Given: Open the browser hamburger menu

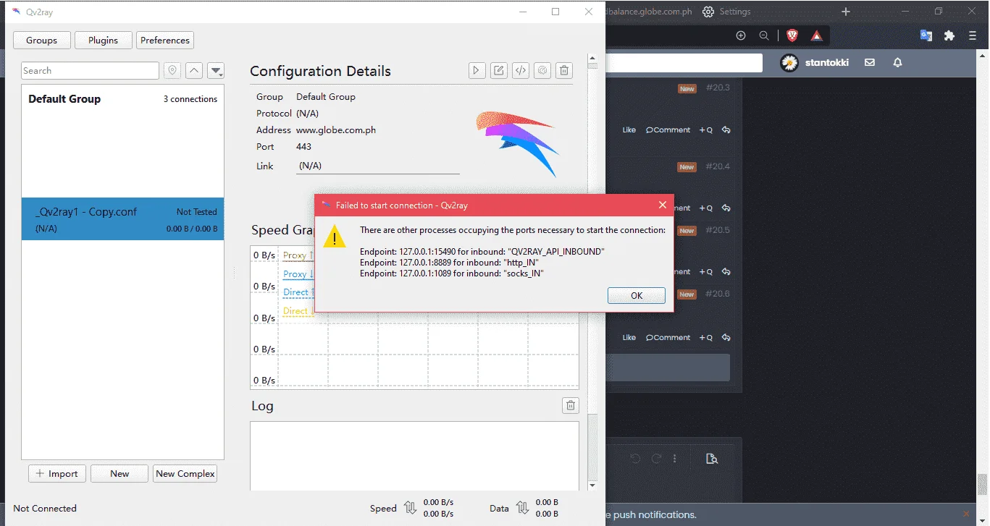Looking at the screenshot, I should [974, 35].
